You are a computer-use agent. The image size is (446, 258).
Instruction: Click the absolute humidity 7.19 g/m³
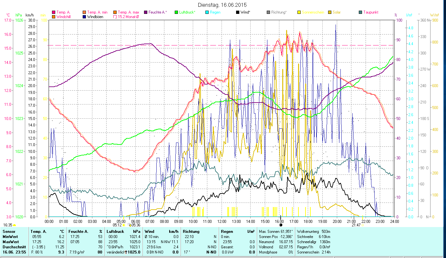coord(78,252)
